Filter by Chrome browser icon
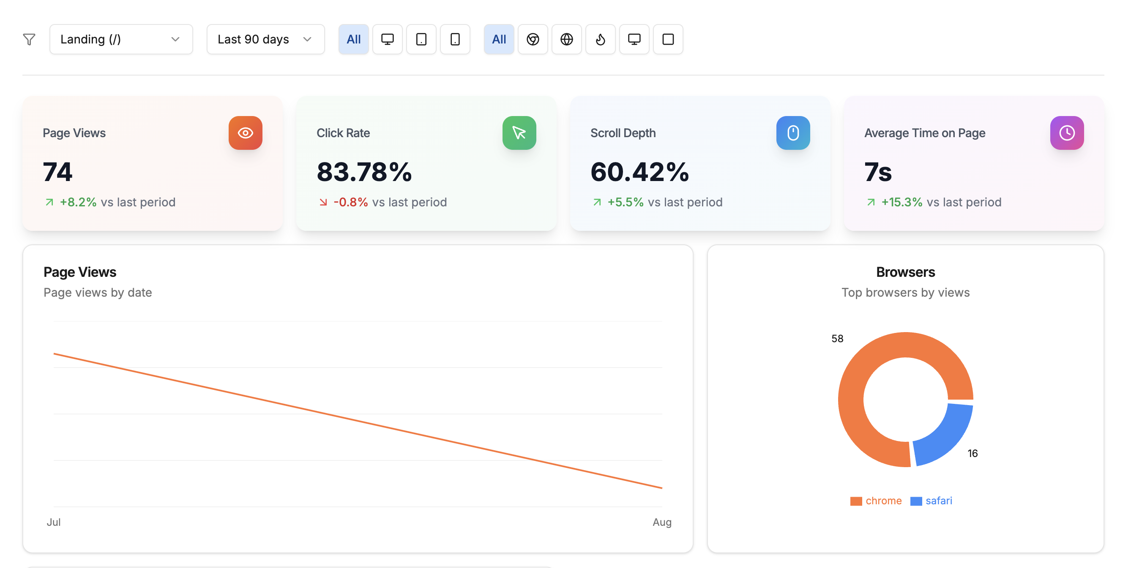1131x568 pixels. [533, 39]
